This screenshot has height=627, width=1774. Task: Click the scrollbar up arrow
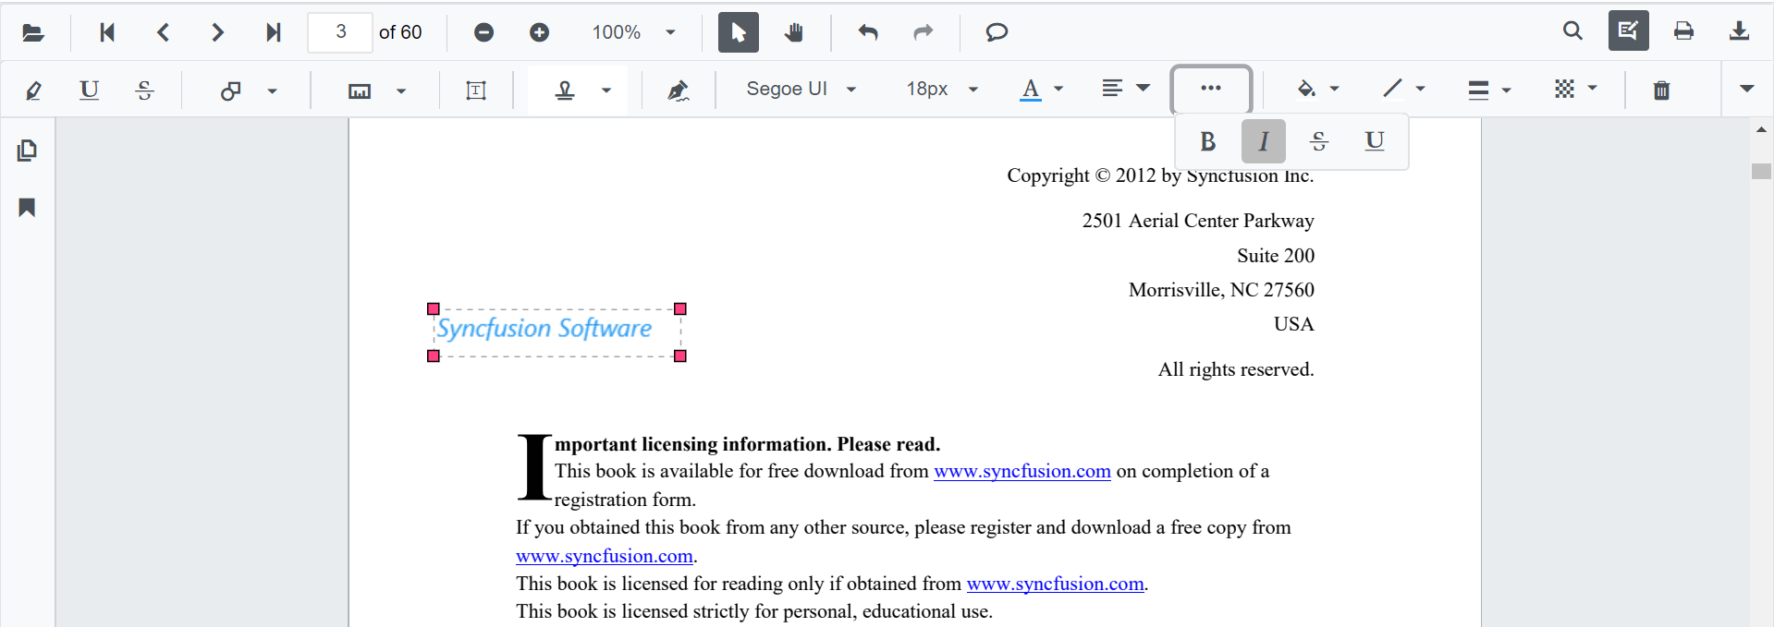1761,130
